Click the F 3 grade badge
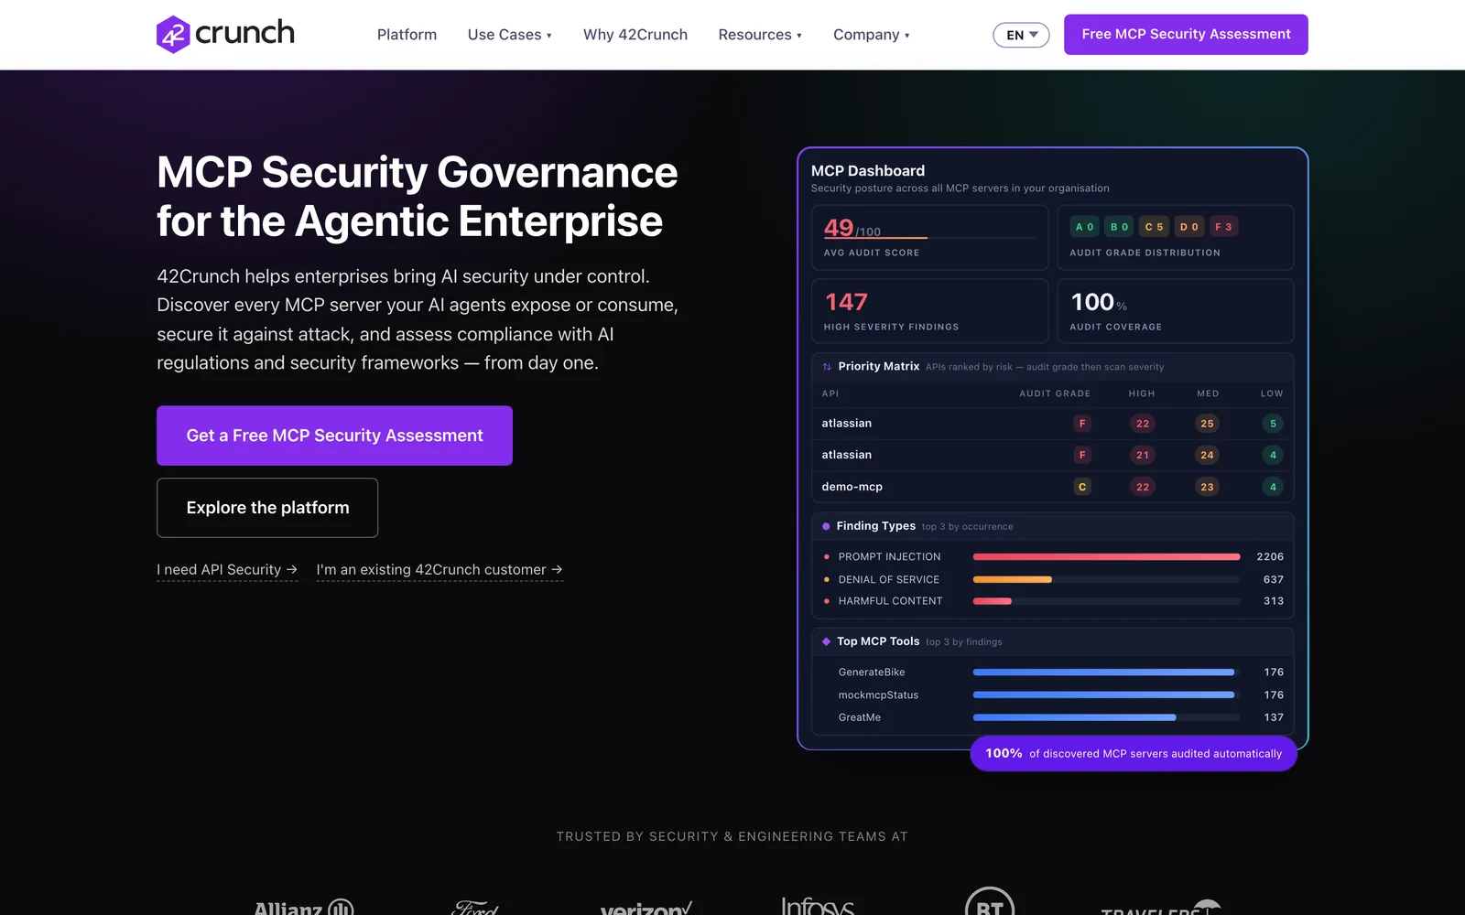Viewport: 1465px width, 915px height. coord(1224,227)
